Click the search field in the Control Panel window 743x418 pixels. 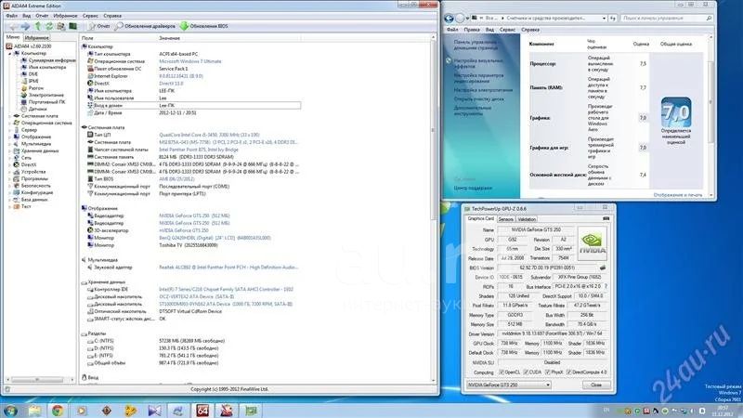tap(667, 18)
